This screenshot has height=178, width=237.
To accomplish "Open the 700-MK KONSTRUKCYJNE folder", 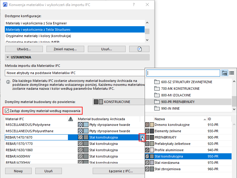I will pyautogui.click(x=188, y=89).
